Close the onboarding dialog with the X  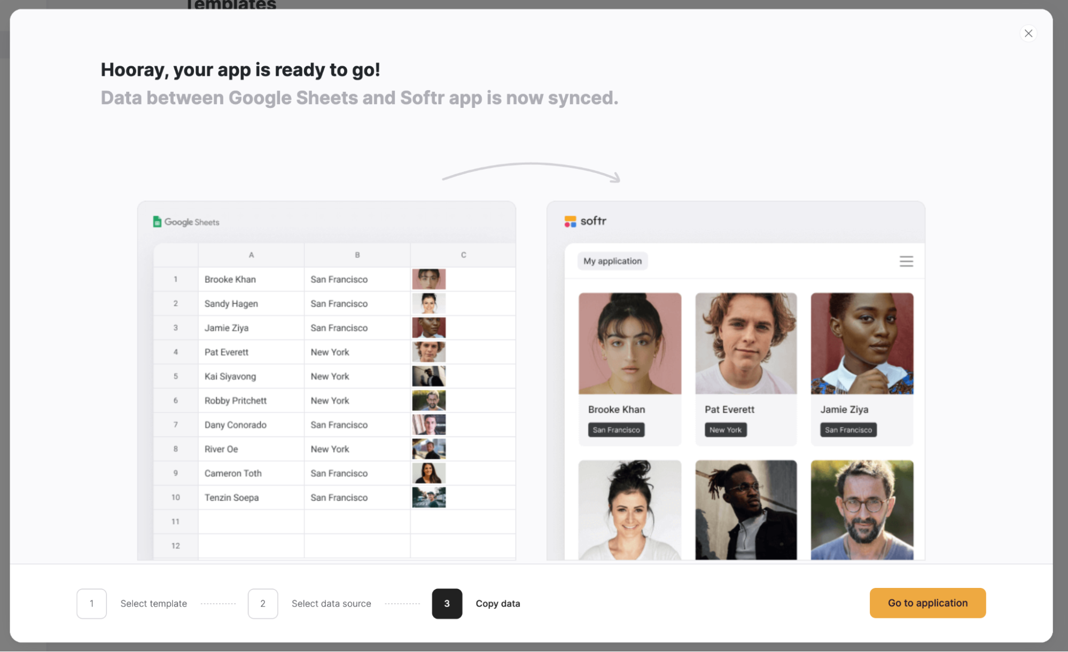tap(1028, 33)
